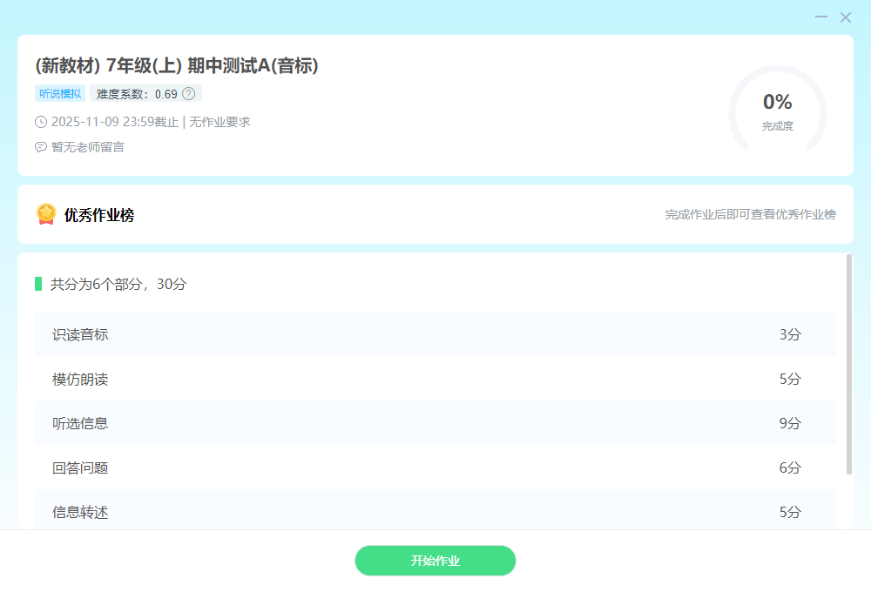The height and width of the screenshot is (592, 871).
Task: Click the difficulty coefficient help question-mark icon
Action: pos(188,94)
